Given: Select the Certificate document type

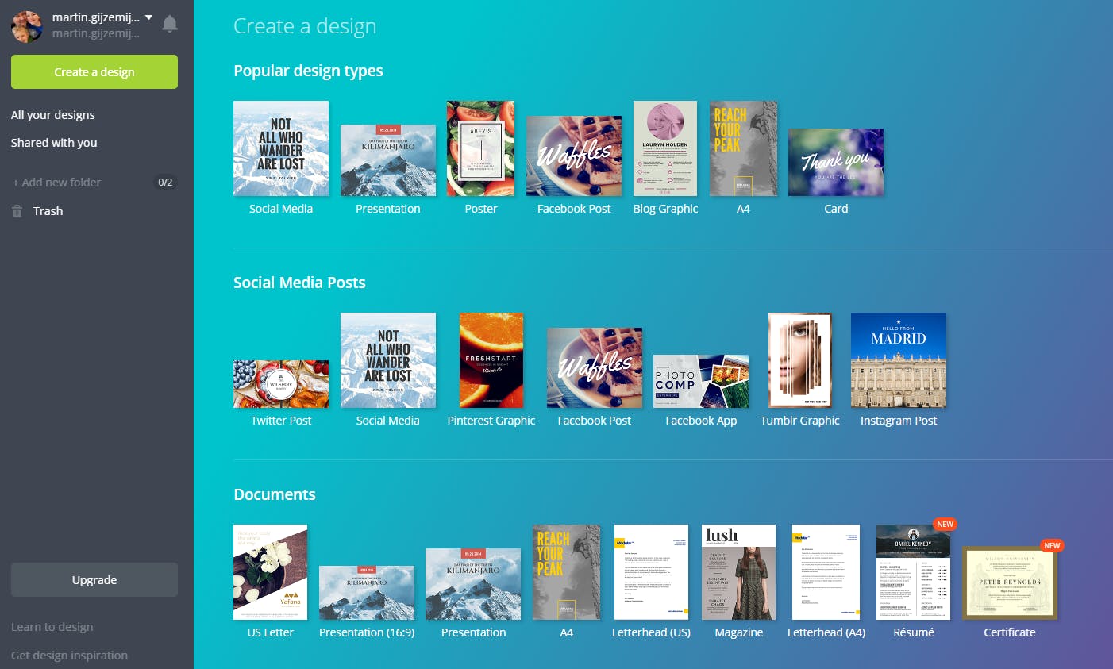Looking at the screenshot, I should coord(1010,582).
